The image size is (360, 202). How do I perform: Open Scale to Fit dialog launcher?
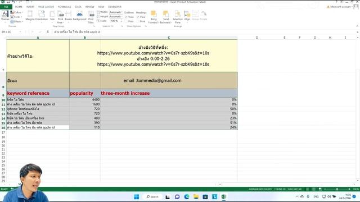pyautogui.click(x=122, y=26)
